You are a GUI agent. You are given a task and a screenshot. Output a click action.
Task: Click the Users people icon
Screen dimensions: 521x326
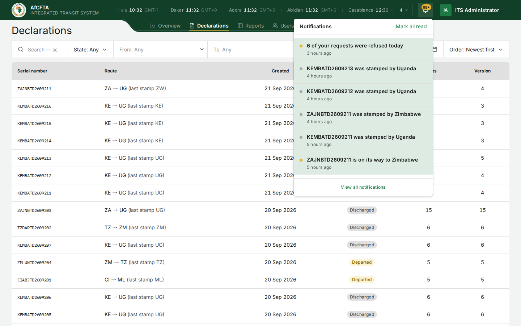click(x=275, y=26)
